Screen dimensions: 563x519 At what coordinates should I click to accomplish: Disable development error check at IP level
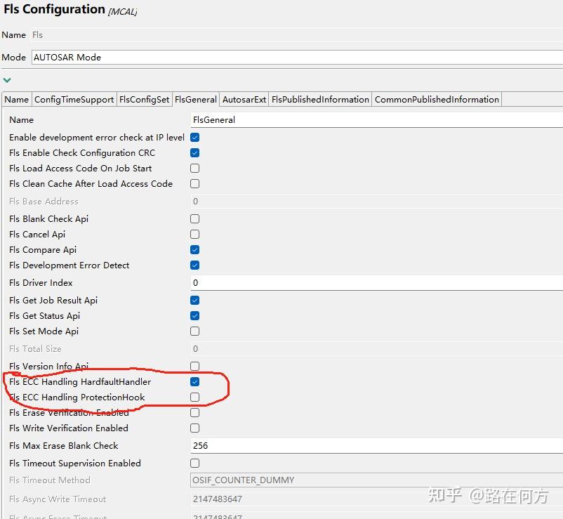click(x=194, y=137)
